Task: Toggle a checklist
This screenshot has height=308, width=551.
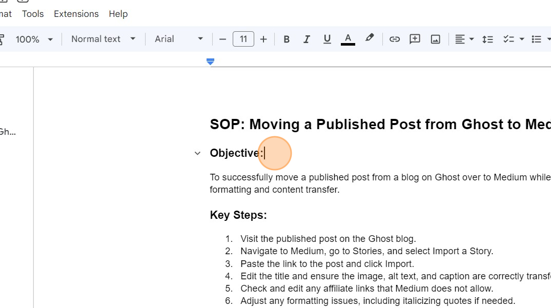Action: click(x=509, y=39)
